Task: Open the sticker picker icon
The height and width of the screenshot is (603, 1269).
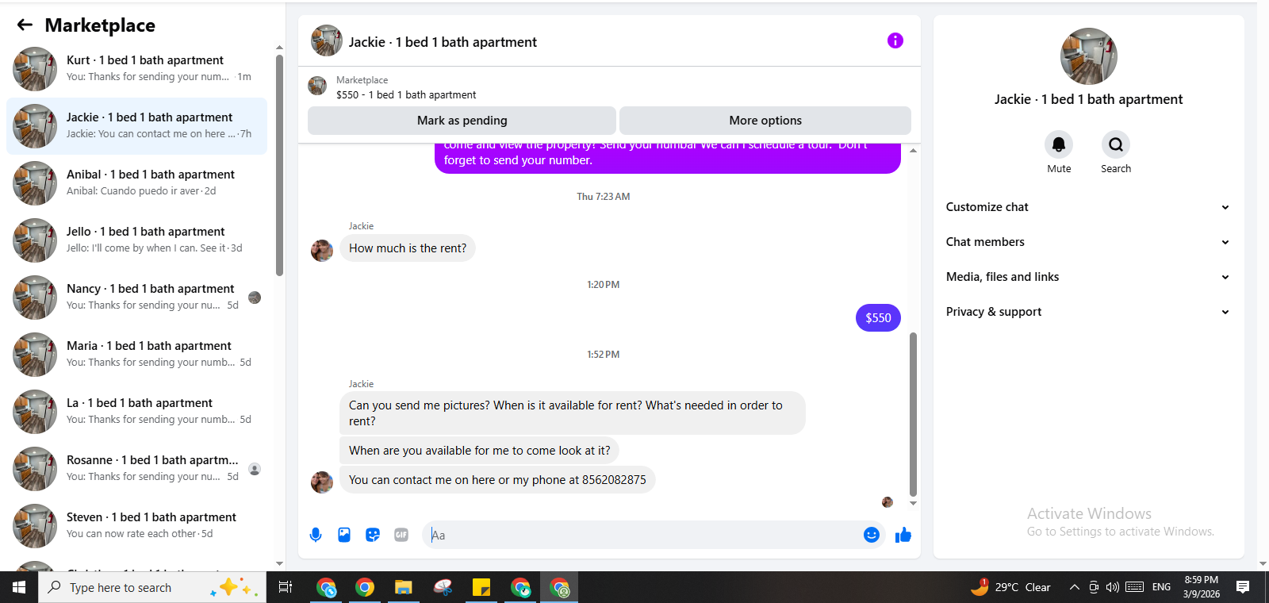Action: pos(373,535)
